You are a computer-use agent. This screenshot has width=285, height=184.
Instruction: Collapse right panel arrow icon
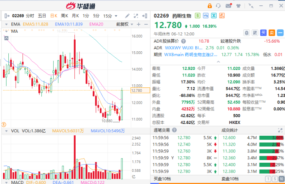pos(145,16)
